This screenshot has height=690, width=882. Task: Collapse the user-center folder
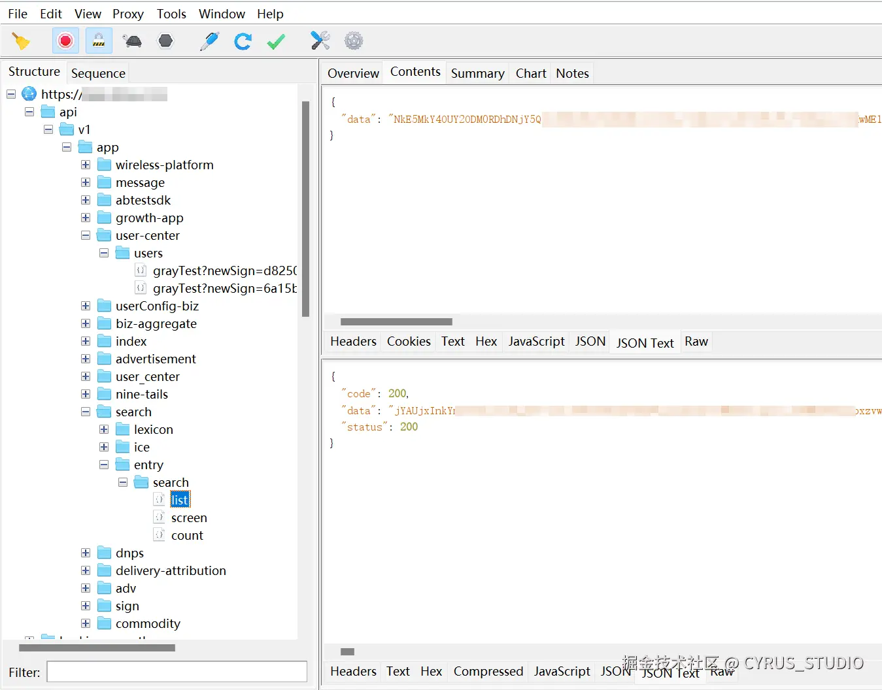tap(86, 235)
